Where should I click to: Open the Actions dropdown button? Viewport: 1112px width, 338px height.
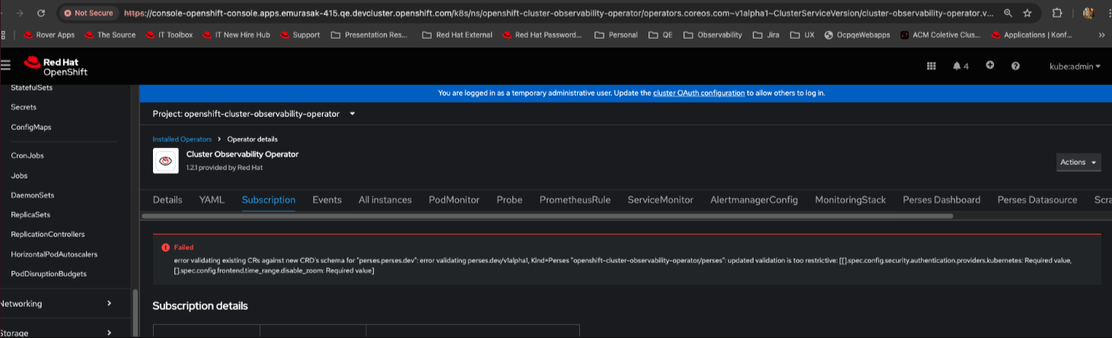[x=1079, y=163]
